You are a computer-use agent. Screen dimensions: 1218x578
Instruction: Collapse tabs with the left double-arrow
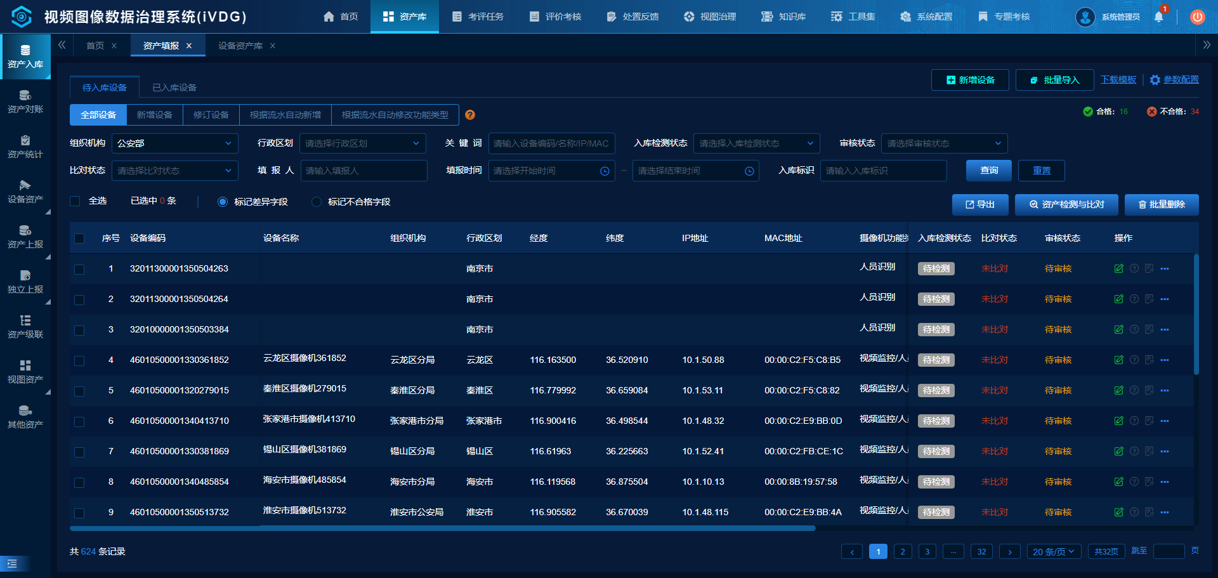point(62,45)
